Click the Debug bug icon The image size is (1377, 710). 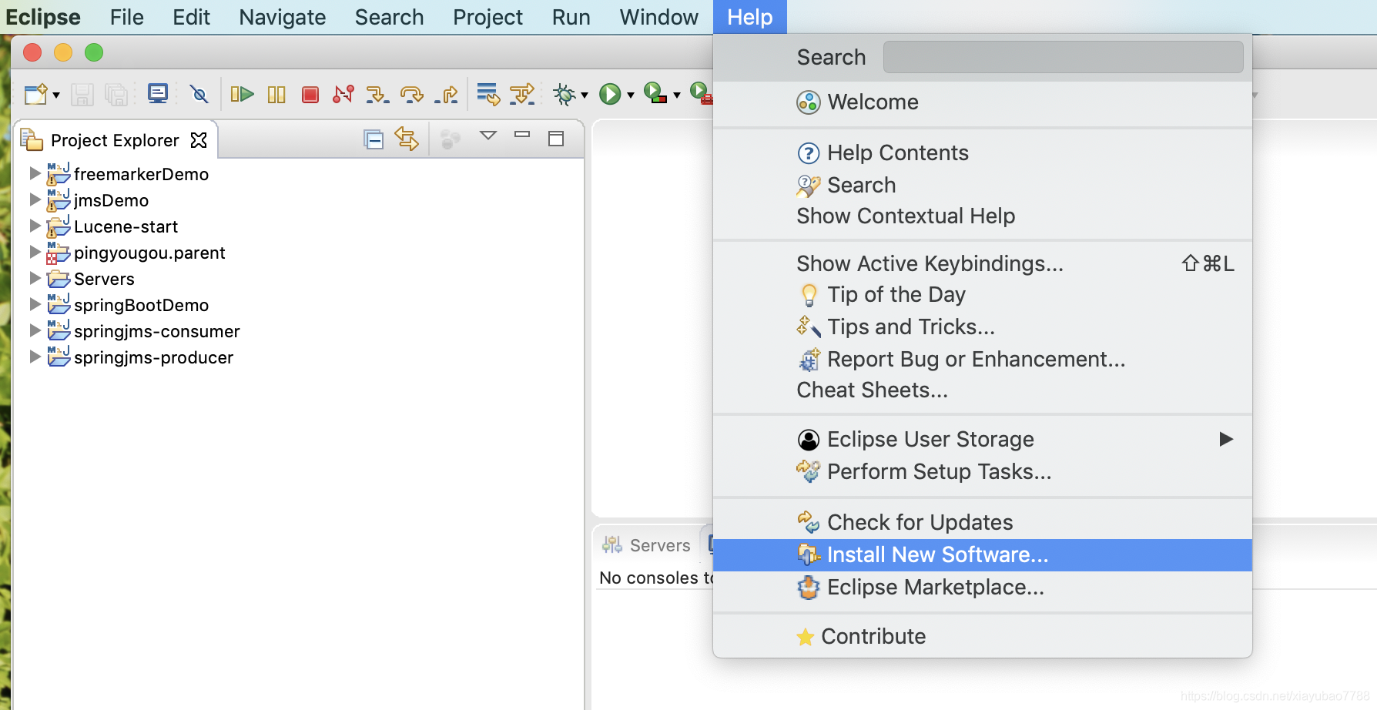565,95
